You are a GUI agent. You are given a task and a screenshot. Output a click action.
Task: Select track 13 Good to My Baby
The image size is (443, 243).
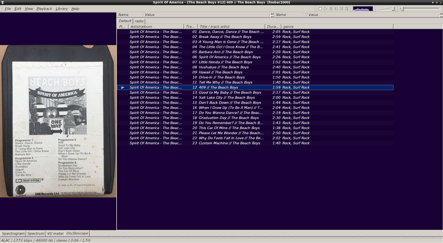tap(255, 93)
